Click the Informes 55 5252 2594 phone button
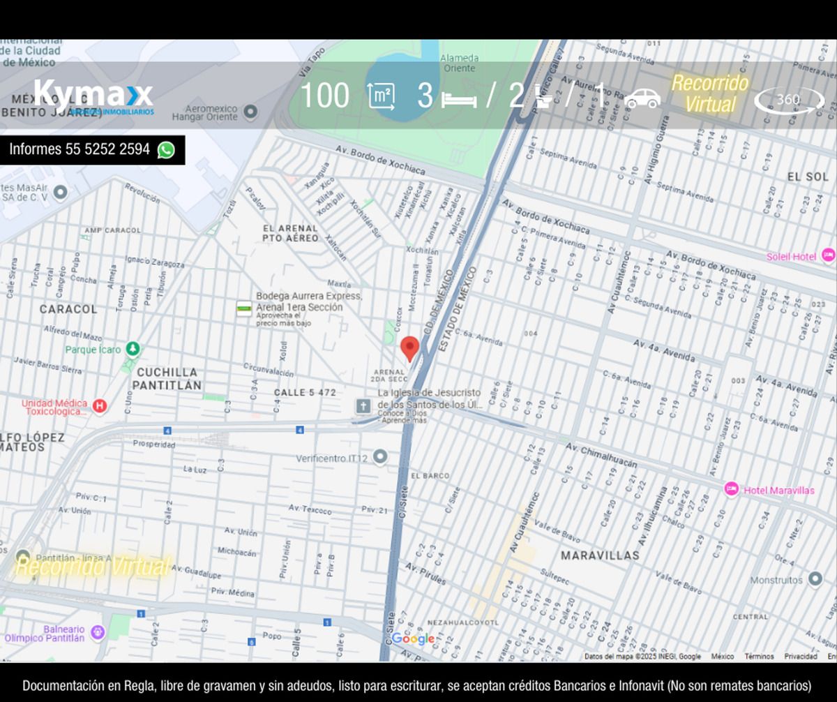Image resolution: width=837 pixels, height=702 pixels. click(x=92, y=149)
